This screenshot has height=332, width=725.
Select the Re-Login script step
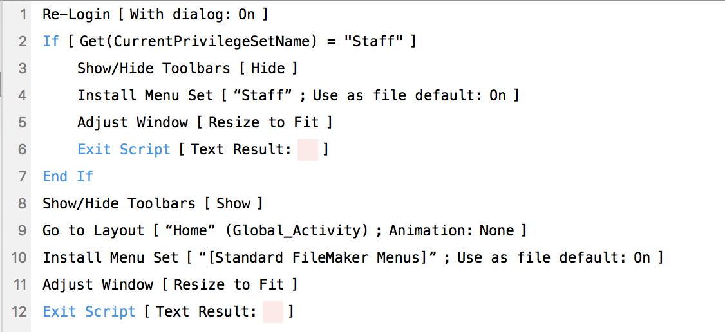[x=76, y=14]
